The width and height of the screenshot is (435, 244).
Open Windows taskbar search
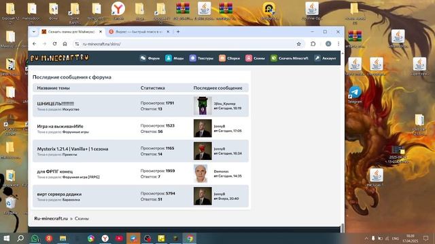tap(20, 238)
